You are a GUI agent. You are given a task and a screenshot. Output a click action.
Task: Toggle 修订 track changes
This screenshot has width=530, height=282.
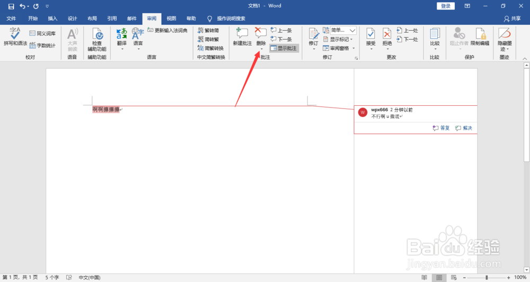[x=313, y=37]
